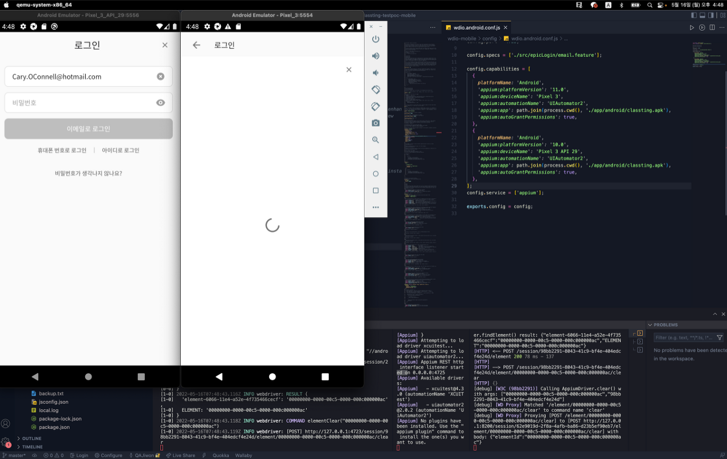Click emulator toolbar overview square

pos(375,190)
